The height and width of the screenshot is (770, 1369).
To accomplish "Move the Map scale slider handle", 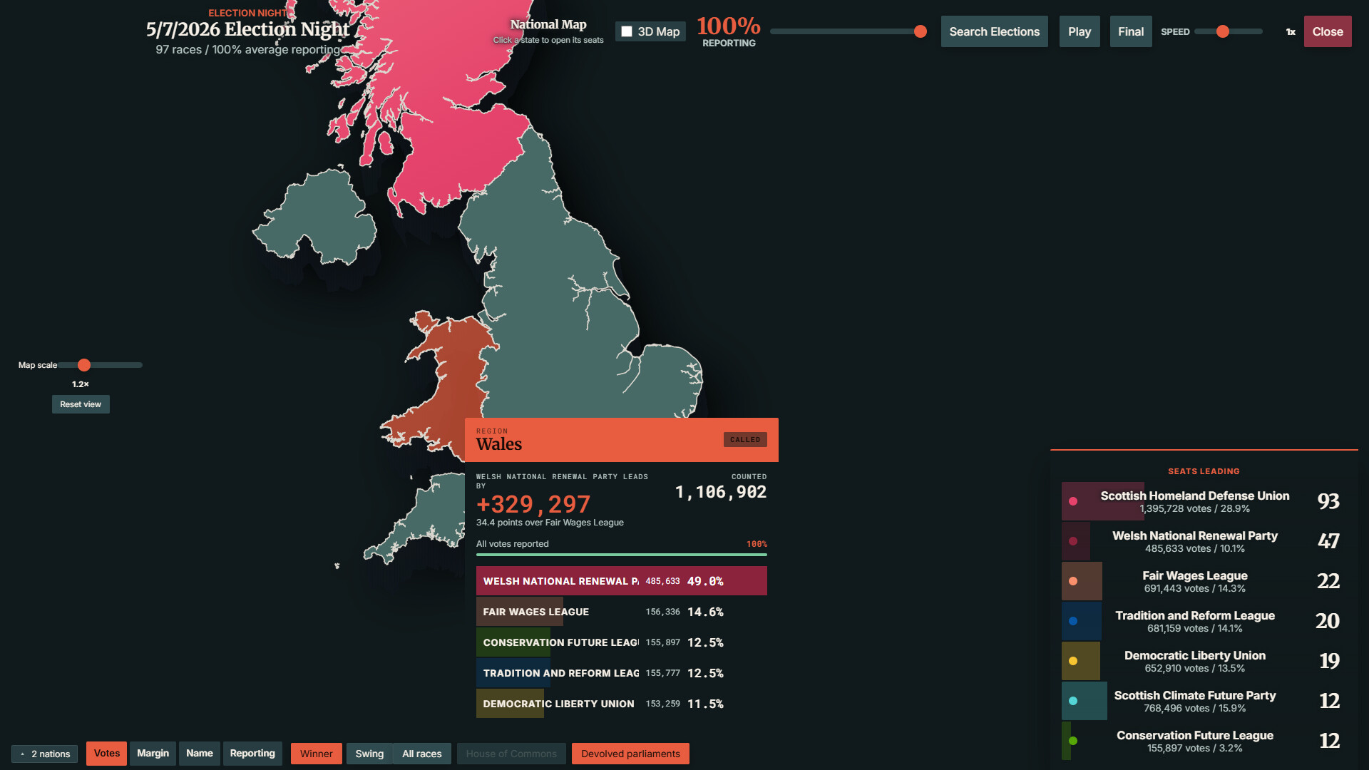I will tap(84, 365).
